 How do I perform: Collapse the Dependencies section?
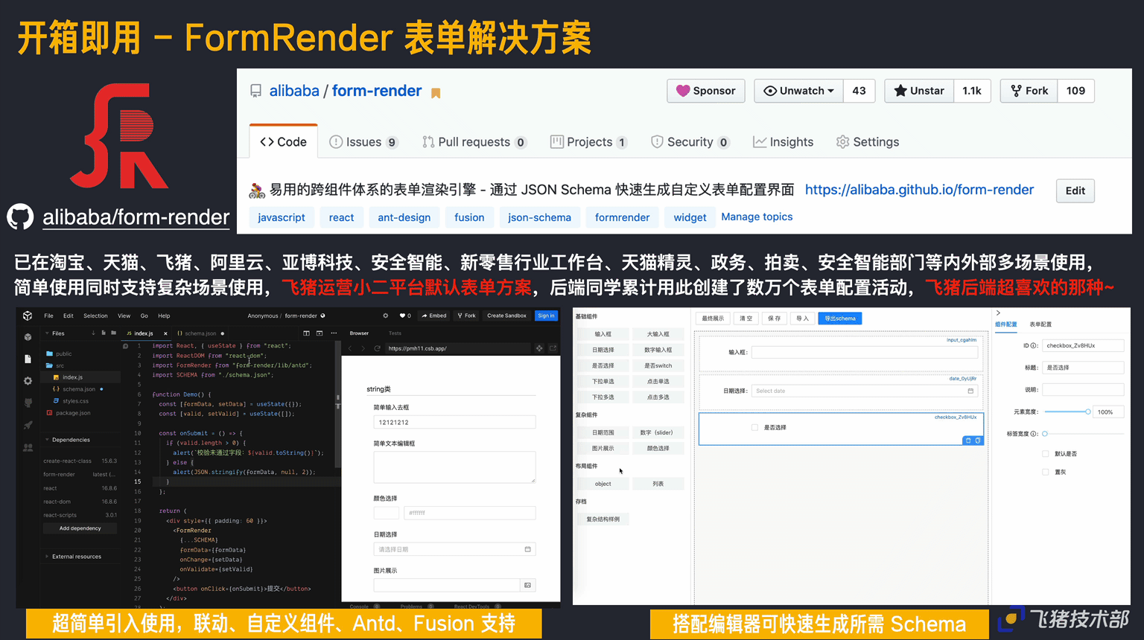tap(48, 440)
